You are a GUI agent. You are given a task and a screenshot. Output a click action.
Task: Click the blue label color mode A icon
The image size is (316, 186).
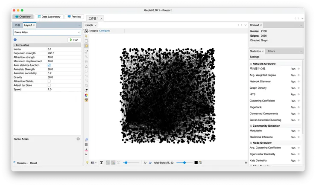point(150,163)
